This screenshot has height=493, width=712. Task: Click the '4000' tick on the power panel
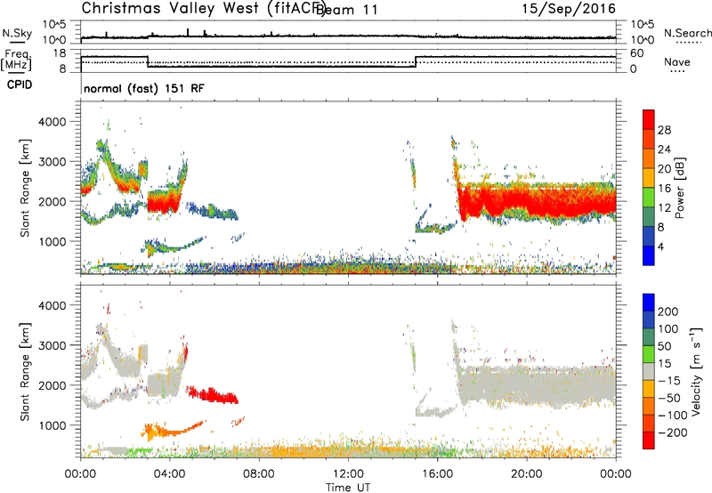tap(52, 122)
